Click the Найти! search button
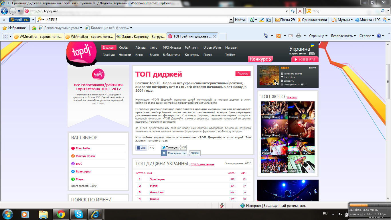 tap(240, 20)
